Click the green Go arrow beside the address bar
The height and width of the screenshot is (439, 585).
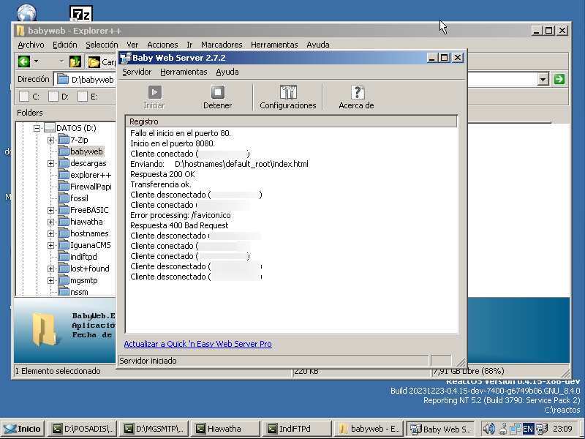559,79
